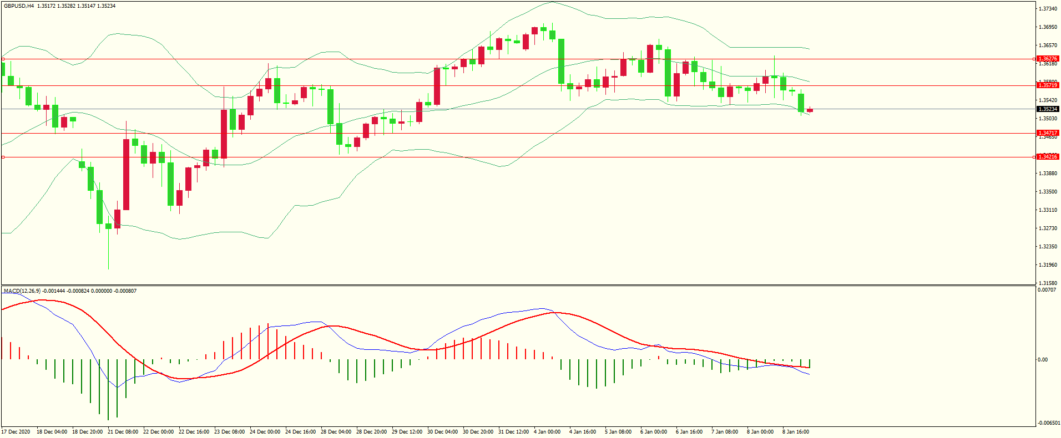Click the 0.00707 MACD scale maximum
The height and width of the screenshot is (438, 1061).
point(1047,290)
